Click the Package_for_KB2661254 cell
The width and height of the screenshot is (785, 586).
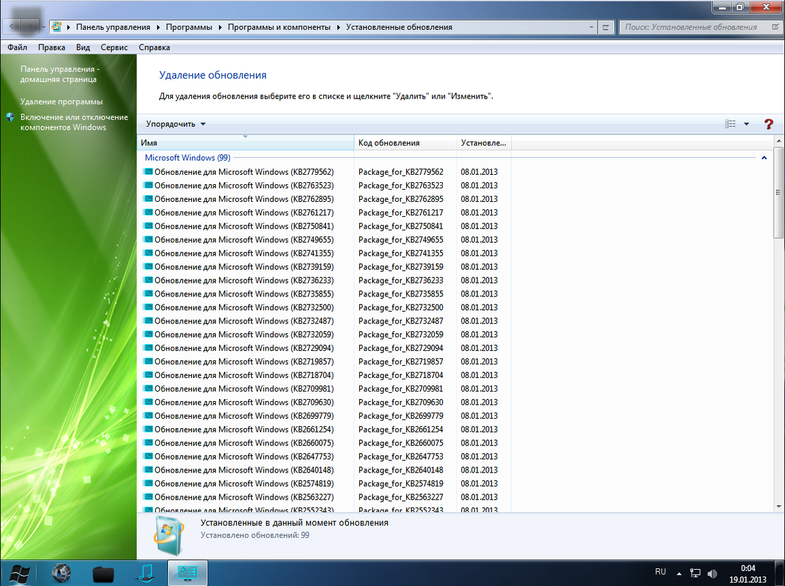[x=401, y=430]
